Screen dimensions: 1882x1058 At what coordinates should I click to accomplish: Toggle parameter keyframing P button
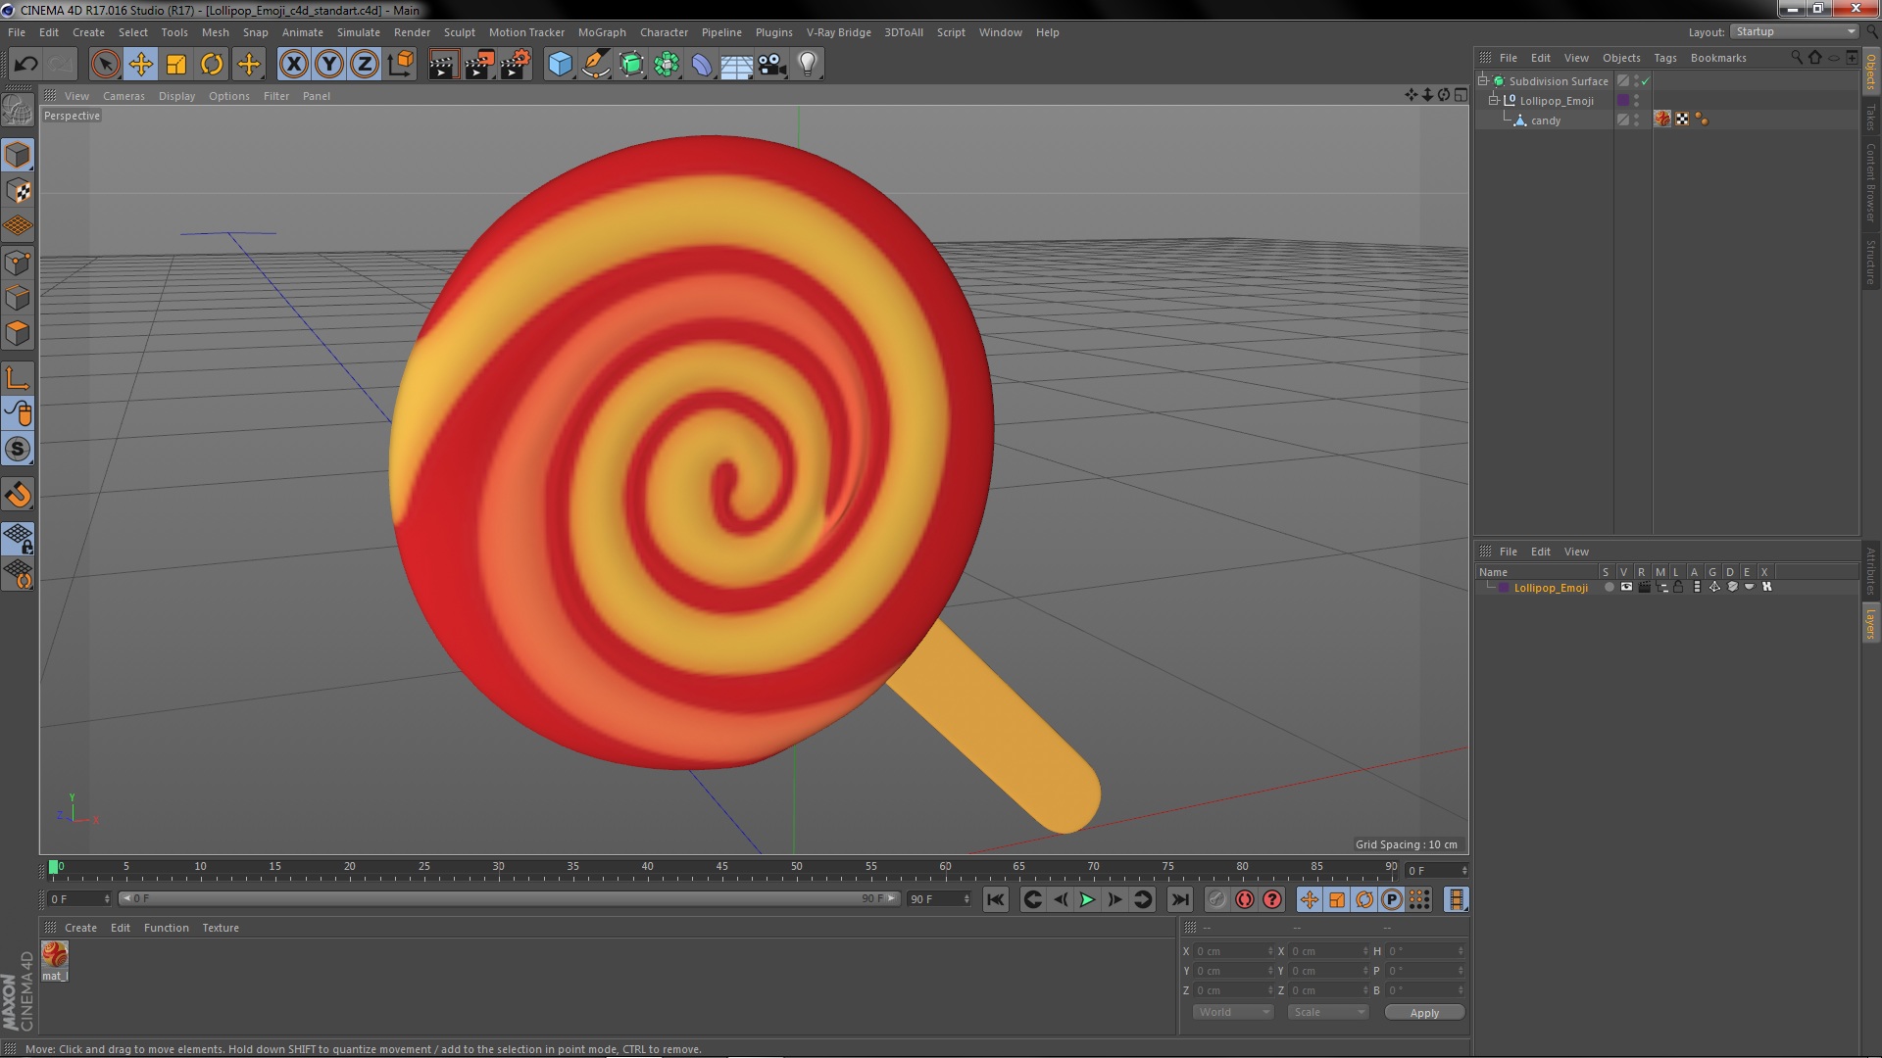1392,899
